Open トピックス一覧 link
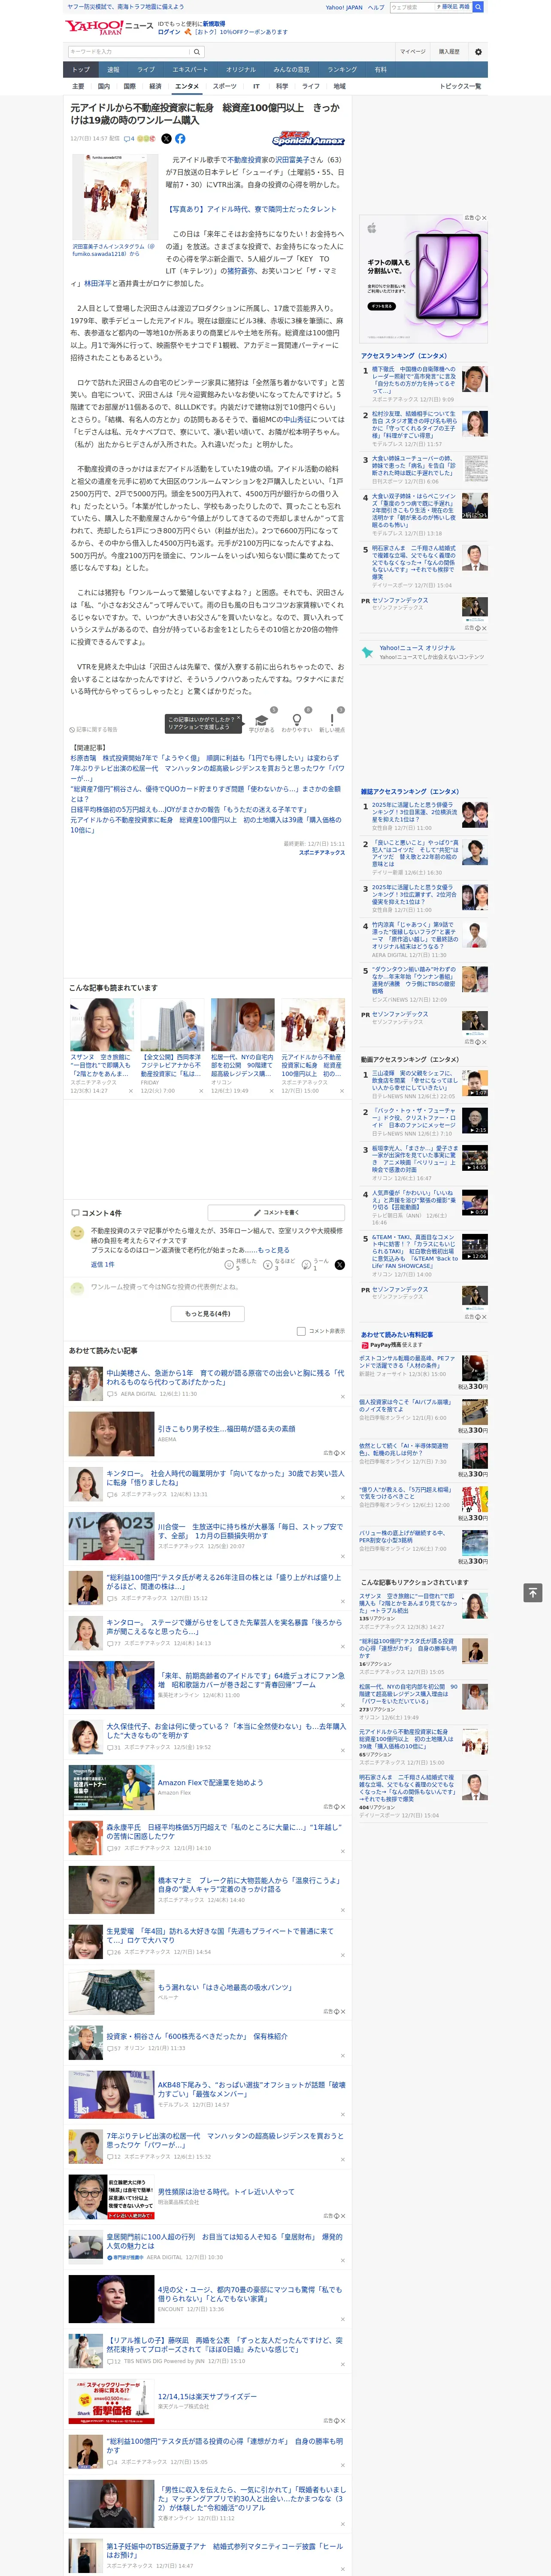Viewport: 551px width, 2576px height. 460,86
